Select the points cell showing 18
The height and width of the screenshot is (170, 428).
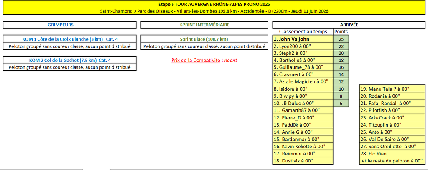point(341,60)
